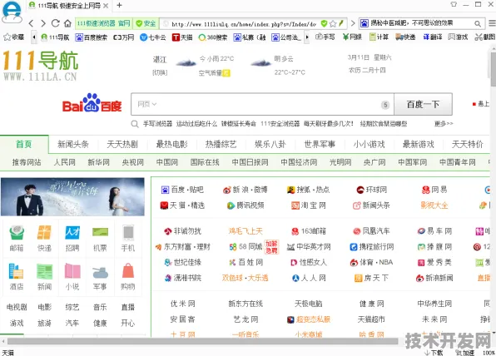Click the 百度一下 search button
The height and width of the screenshot is (356, 496).
click(423, 104)
